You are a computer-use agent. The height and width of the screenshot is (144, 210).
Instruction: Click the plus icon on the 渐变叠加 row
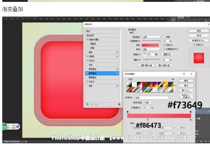click(117, 73)
